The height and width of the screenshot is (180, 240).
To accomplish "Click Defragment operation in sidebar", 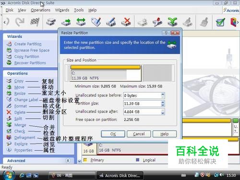I will pyautogui.click(x=24, y=138).
